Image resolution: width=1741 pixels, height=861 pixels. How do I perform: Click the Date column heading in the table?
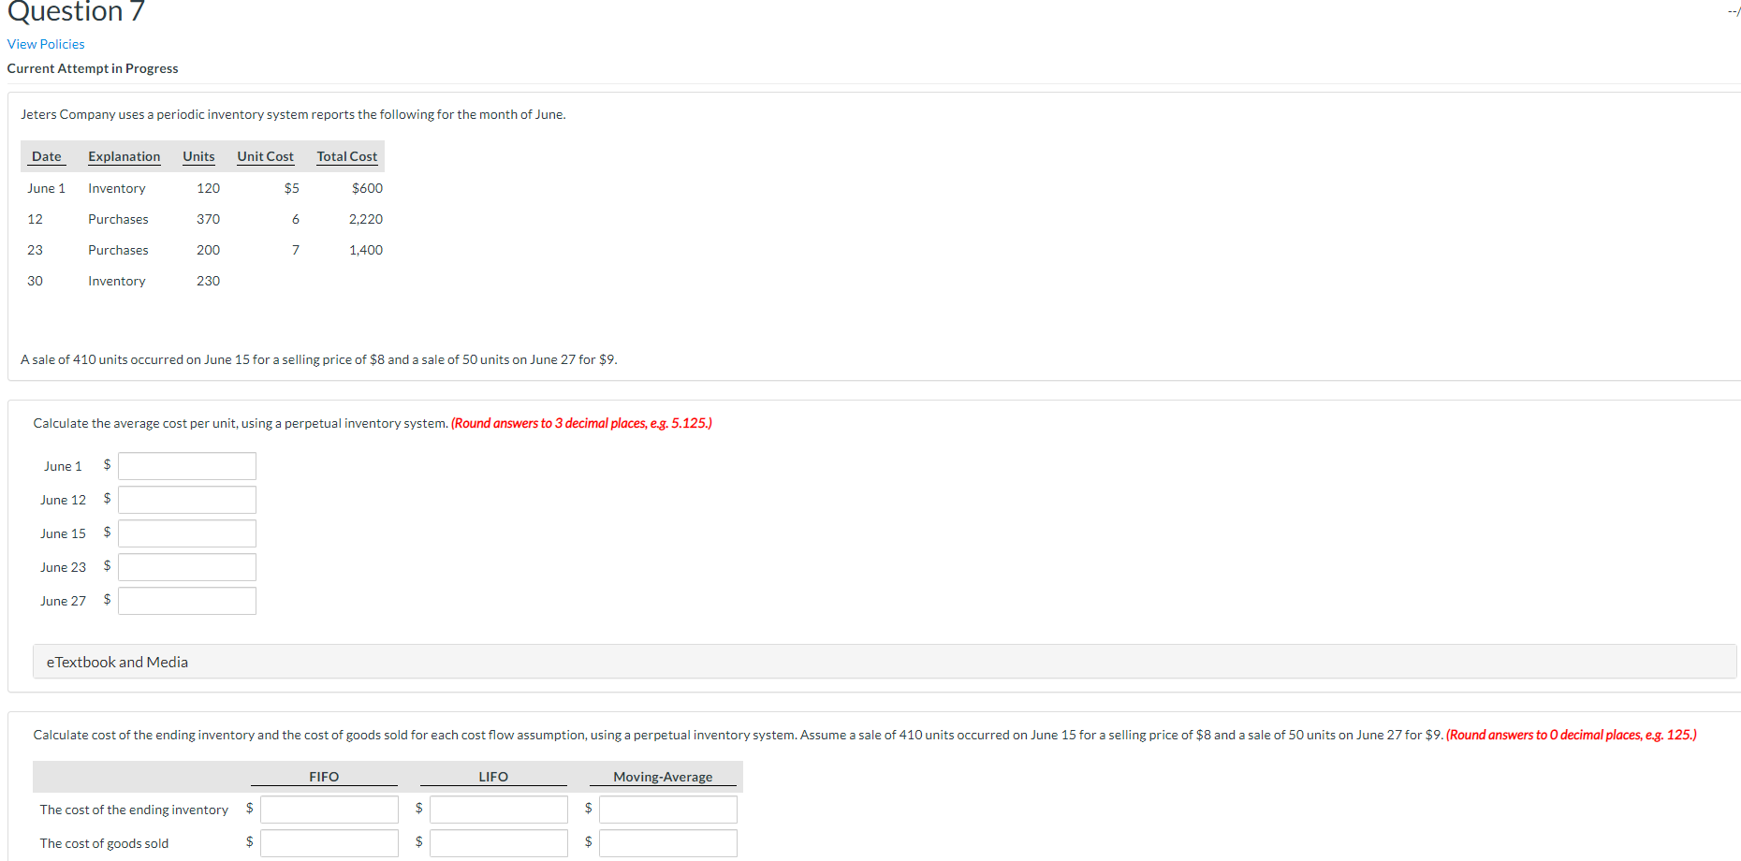pos(47,156)
